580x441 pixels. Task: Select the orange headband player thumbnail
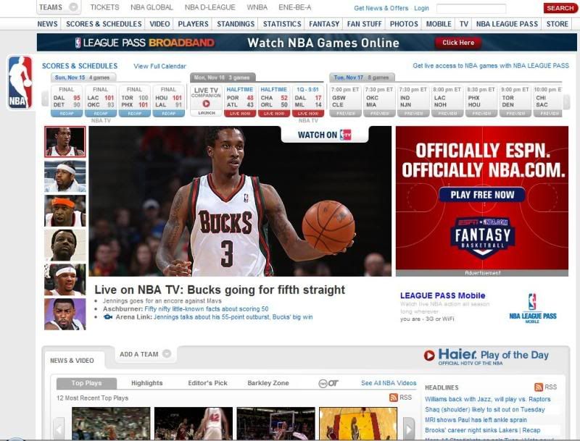coord(65,211)
